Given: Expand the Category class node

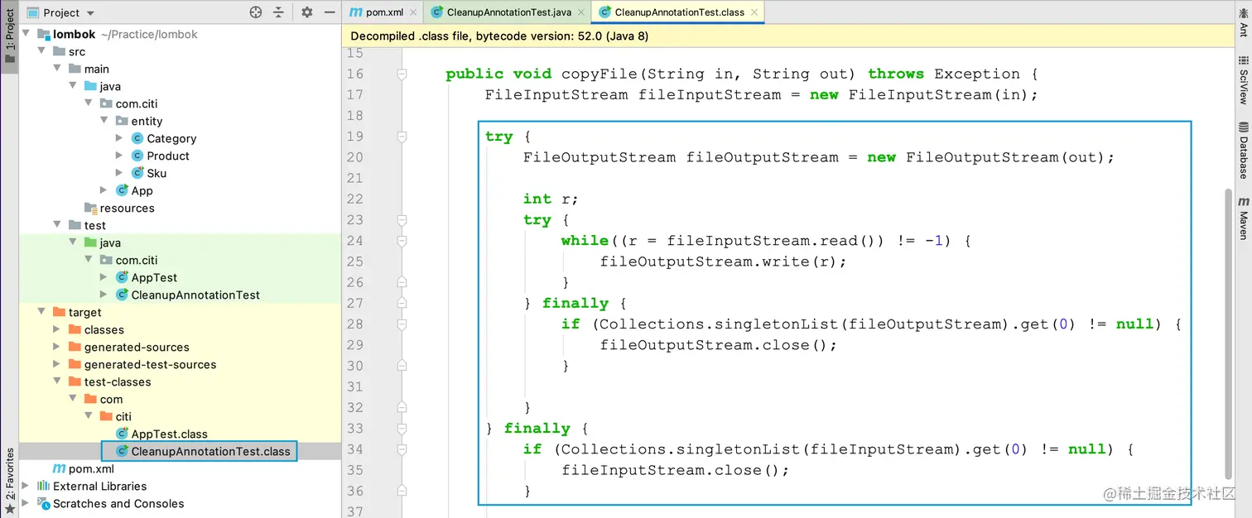Looking at the screenshot, I should click(121, 138).
